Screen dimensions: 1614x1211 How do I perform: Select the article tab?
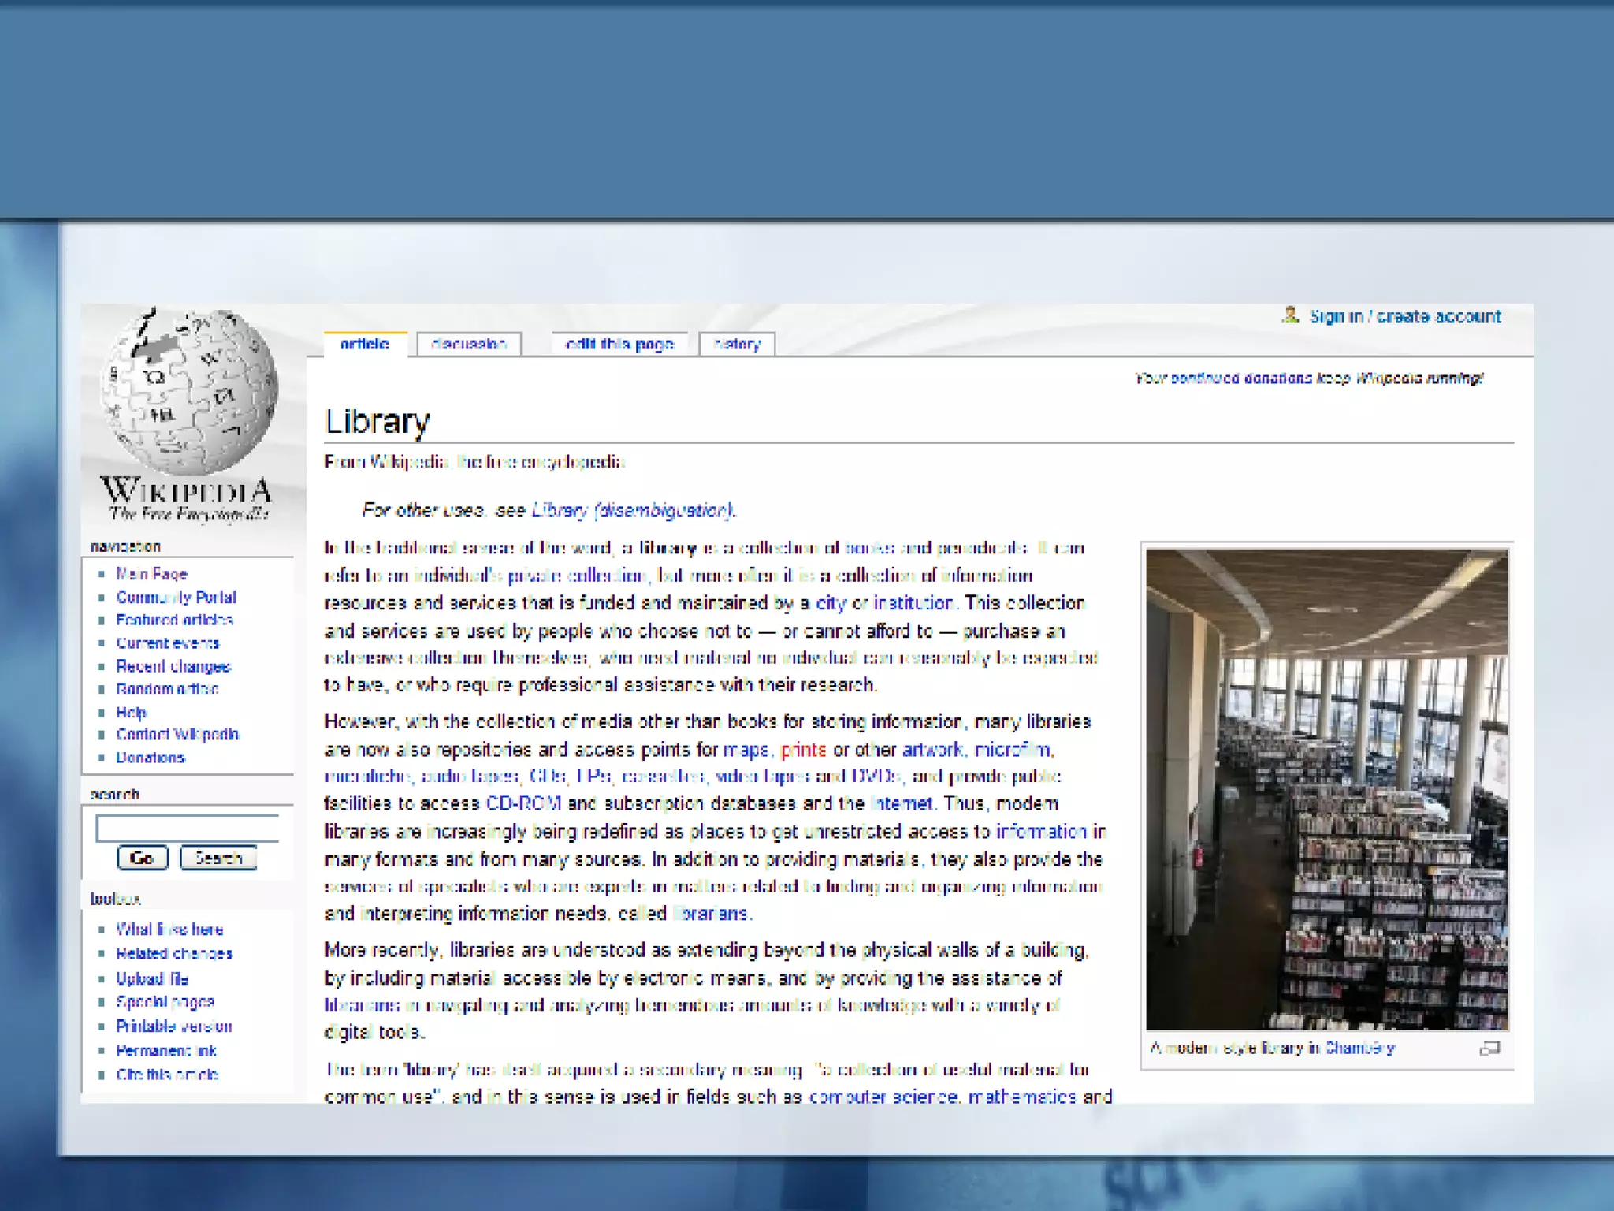pos(365,345)
